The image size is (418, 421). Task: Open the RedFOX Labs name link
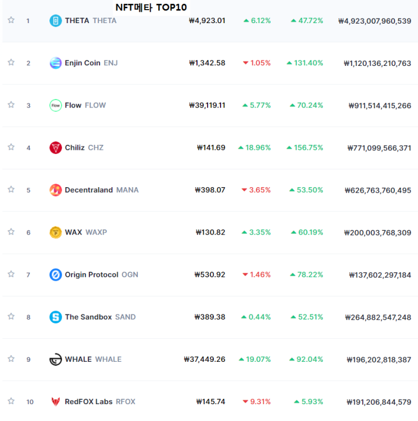[x=88, y=402]
